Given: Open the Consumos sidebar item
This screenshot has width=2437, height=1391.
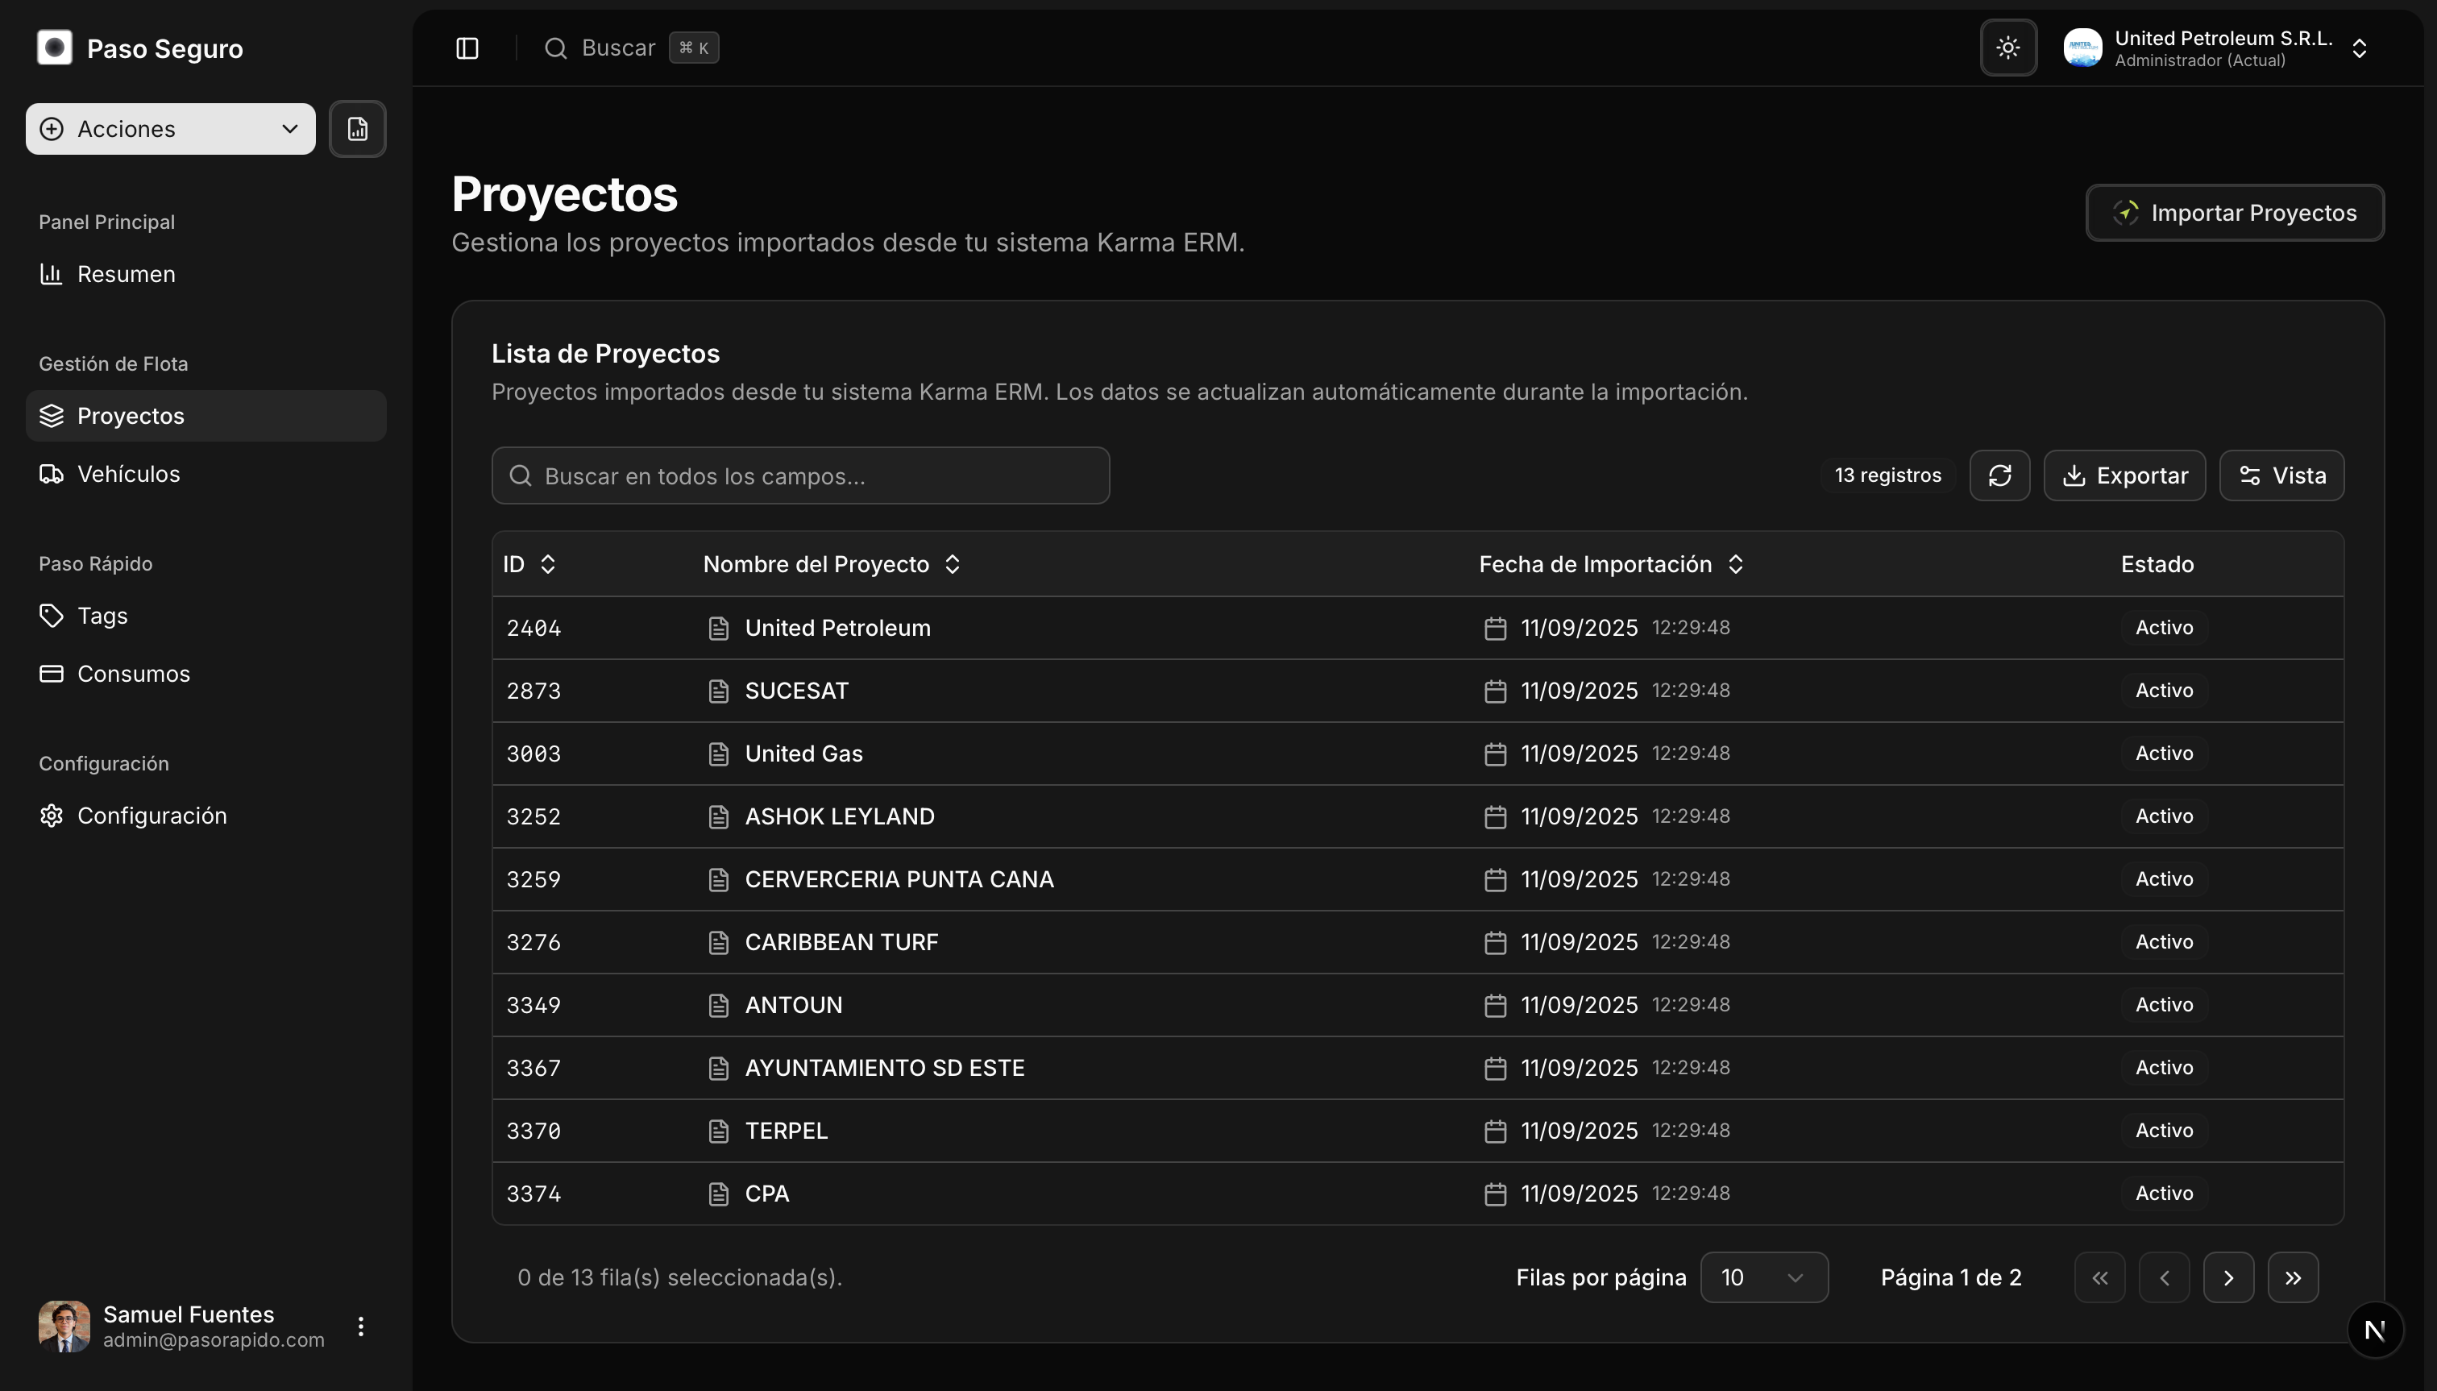Looking at the screenshot, I should tap(133, 674).
